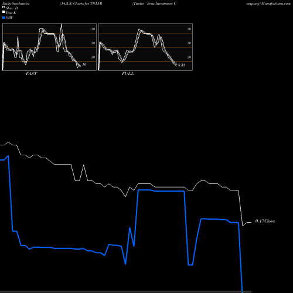Viewport: 293px width, 293px height.
Task: Click the 0.17Close price label
Action: pyautogui.click(x=265, y=221)
